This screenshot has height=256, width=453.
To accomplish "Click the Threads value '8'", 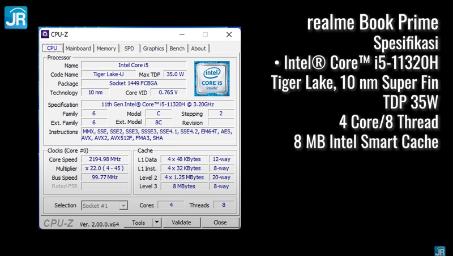I will 224,205.
